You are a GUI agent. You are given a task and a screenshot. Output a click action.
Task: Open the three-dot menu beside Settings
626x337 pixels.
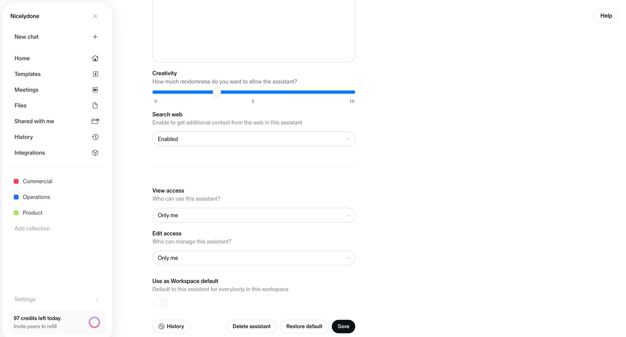[x=97, y=299]
